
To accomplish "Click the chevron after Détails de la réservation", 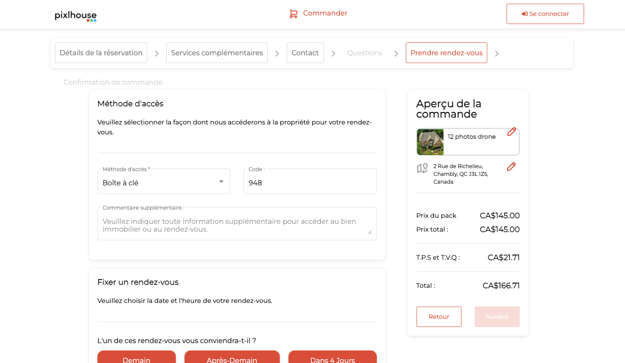I will [x=157, y=54].
